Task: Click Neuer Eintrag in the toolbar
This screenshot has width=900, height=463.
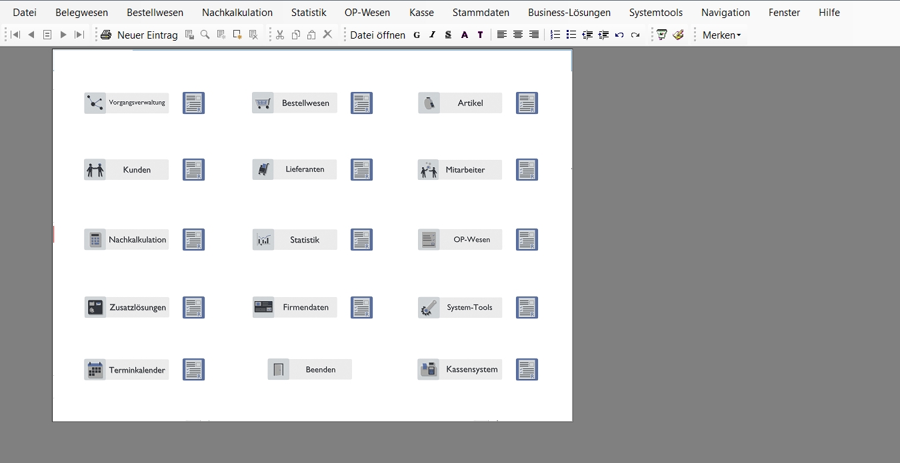Action: coord(147,35)
